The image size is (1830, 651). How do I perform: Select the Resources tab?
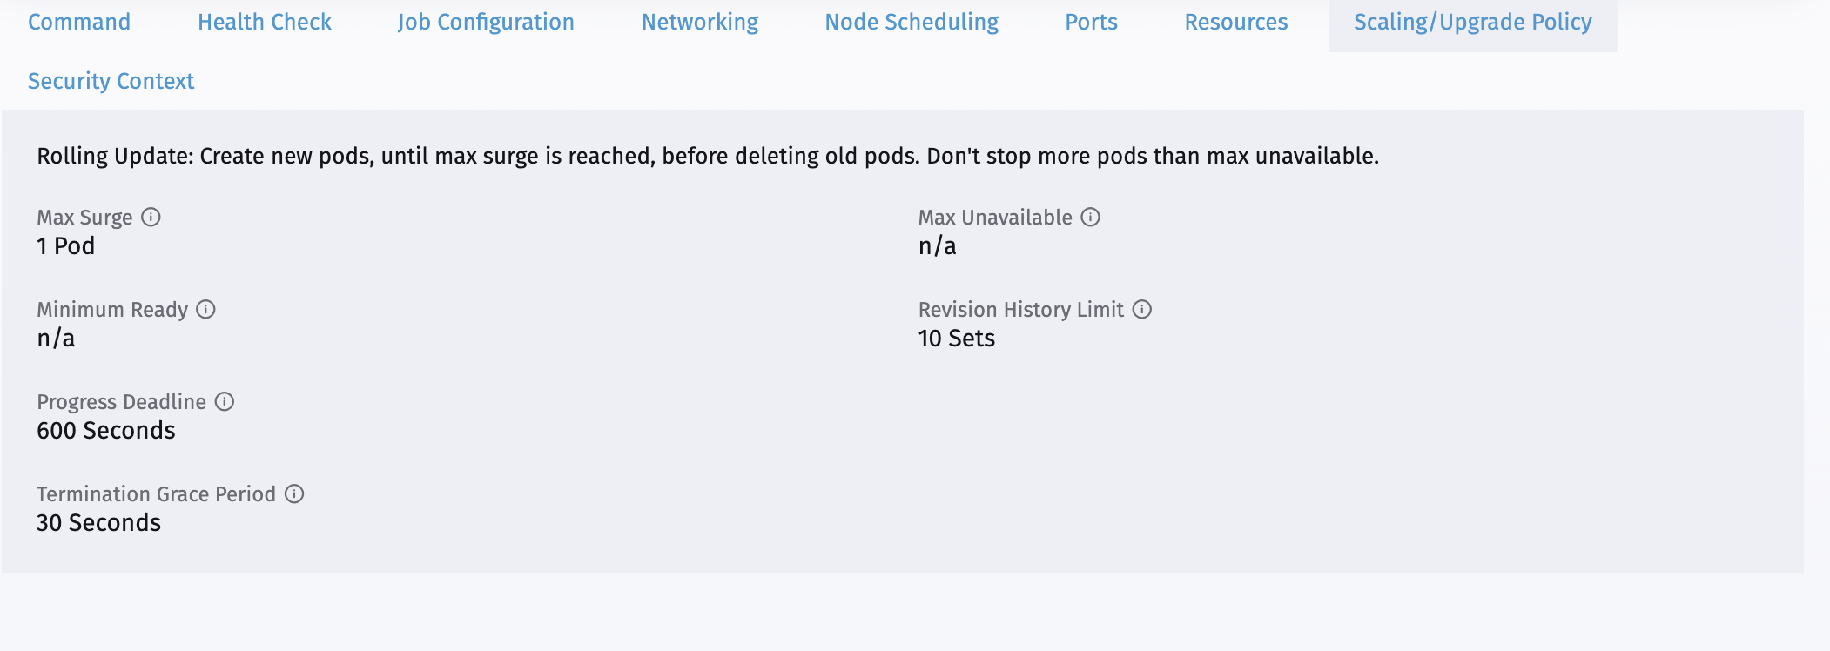[x=1235, y=22]
